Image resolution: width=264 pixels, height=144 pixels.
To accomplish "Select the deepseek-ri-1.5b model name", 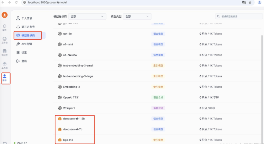I will [74, 119].
